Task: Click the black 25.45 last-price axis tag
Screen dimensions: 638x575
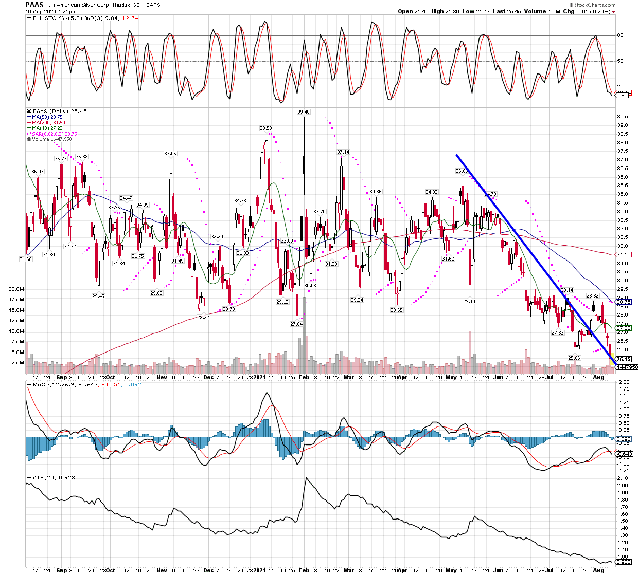Action: [x=624, y=360]
